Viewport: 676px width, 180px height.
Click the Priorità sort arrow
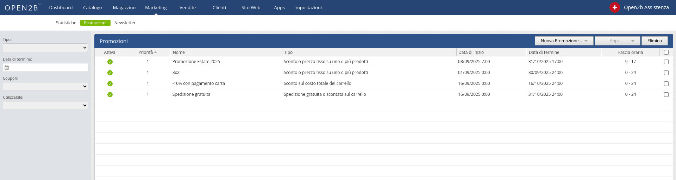(x=155, y=52)
